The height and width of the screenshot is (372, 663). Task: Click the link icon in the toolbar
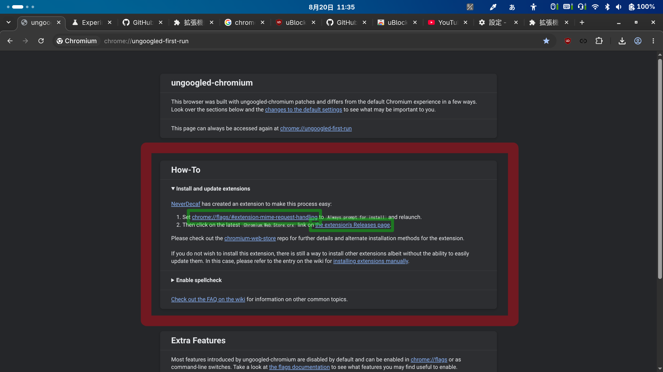coord(583,41)
